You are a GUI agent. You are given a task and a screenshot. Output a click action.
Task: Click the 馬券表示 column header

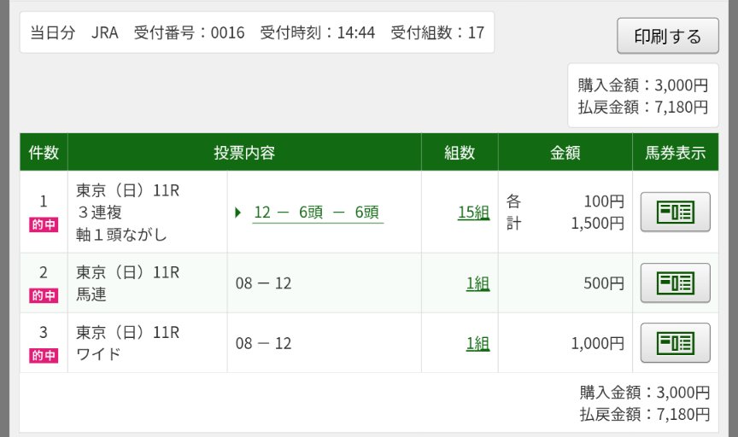click(x=676, y=153)
